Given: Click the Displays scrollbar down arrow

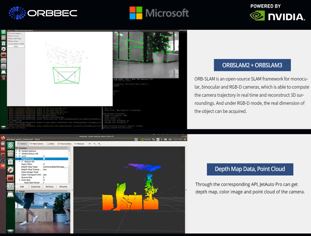Looking at the screenshot, I should [x=69, y=182].
